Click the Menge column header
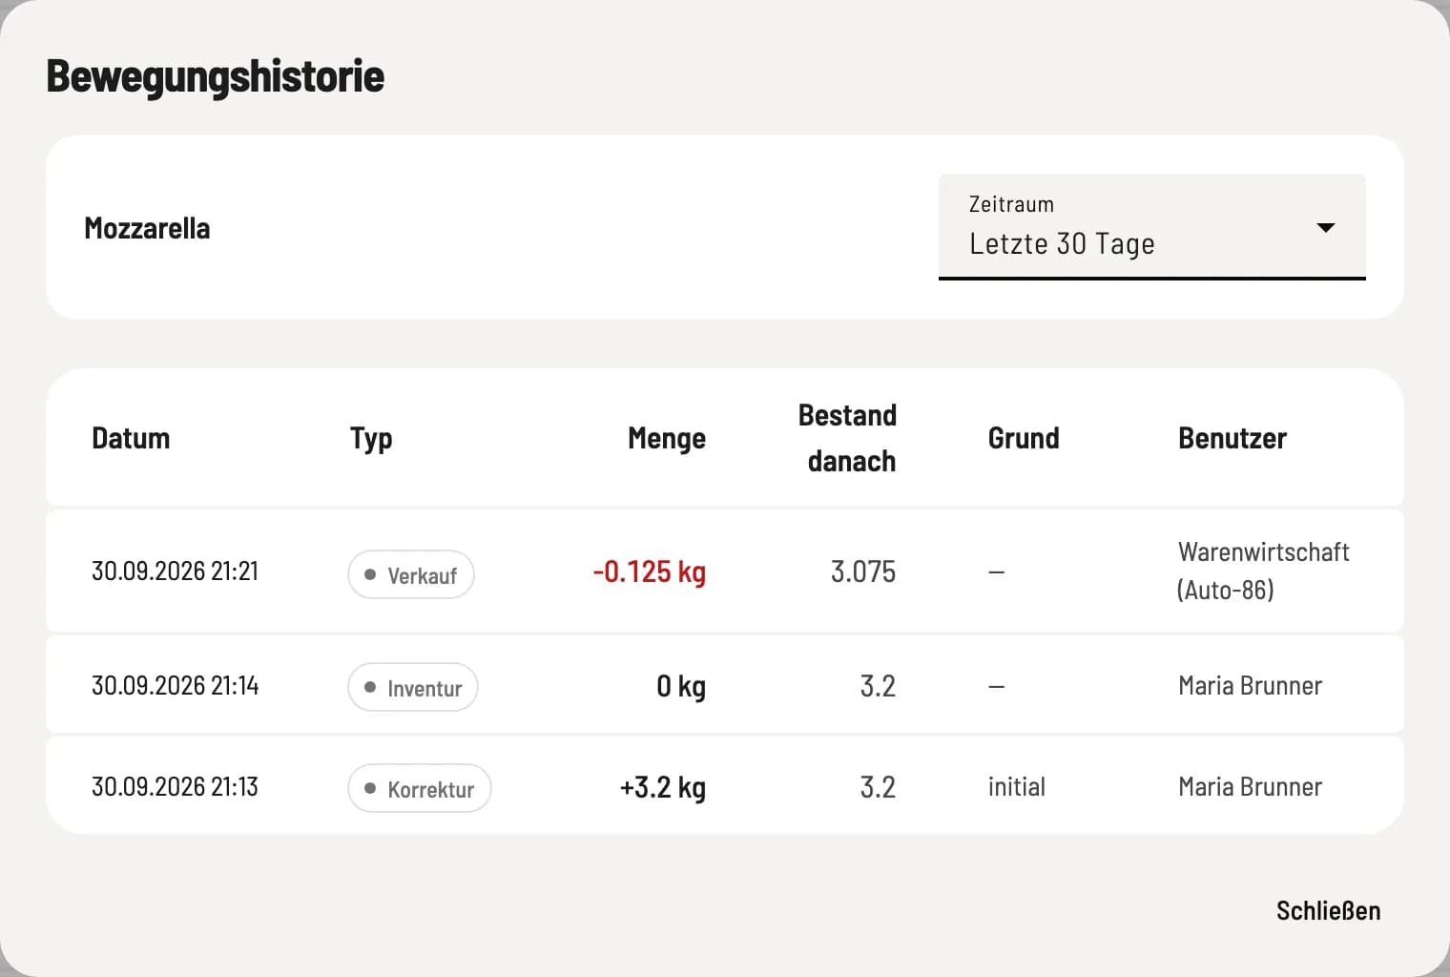1450x977 pixels. point(667,439)
